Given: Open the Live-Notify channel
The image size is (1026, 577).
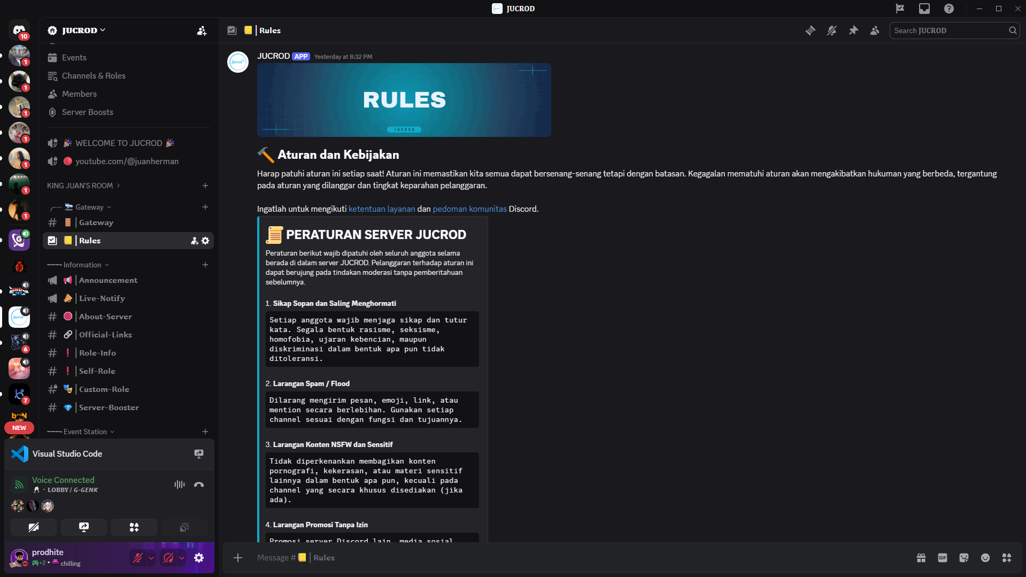Looking at the screenshot, I should (128, 298).
